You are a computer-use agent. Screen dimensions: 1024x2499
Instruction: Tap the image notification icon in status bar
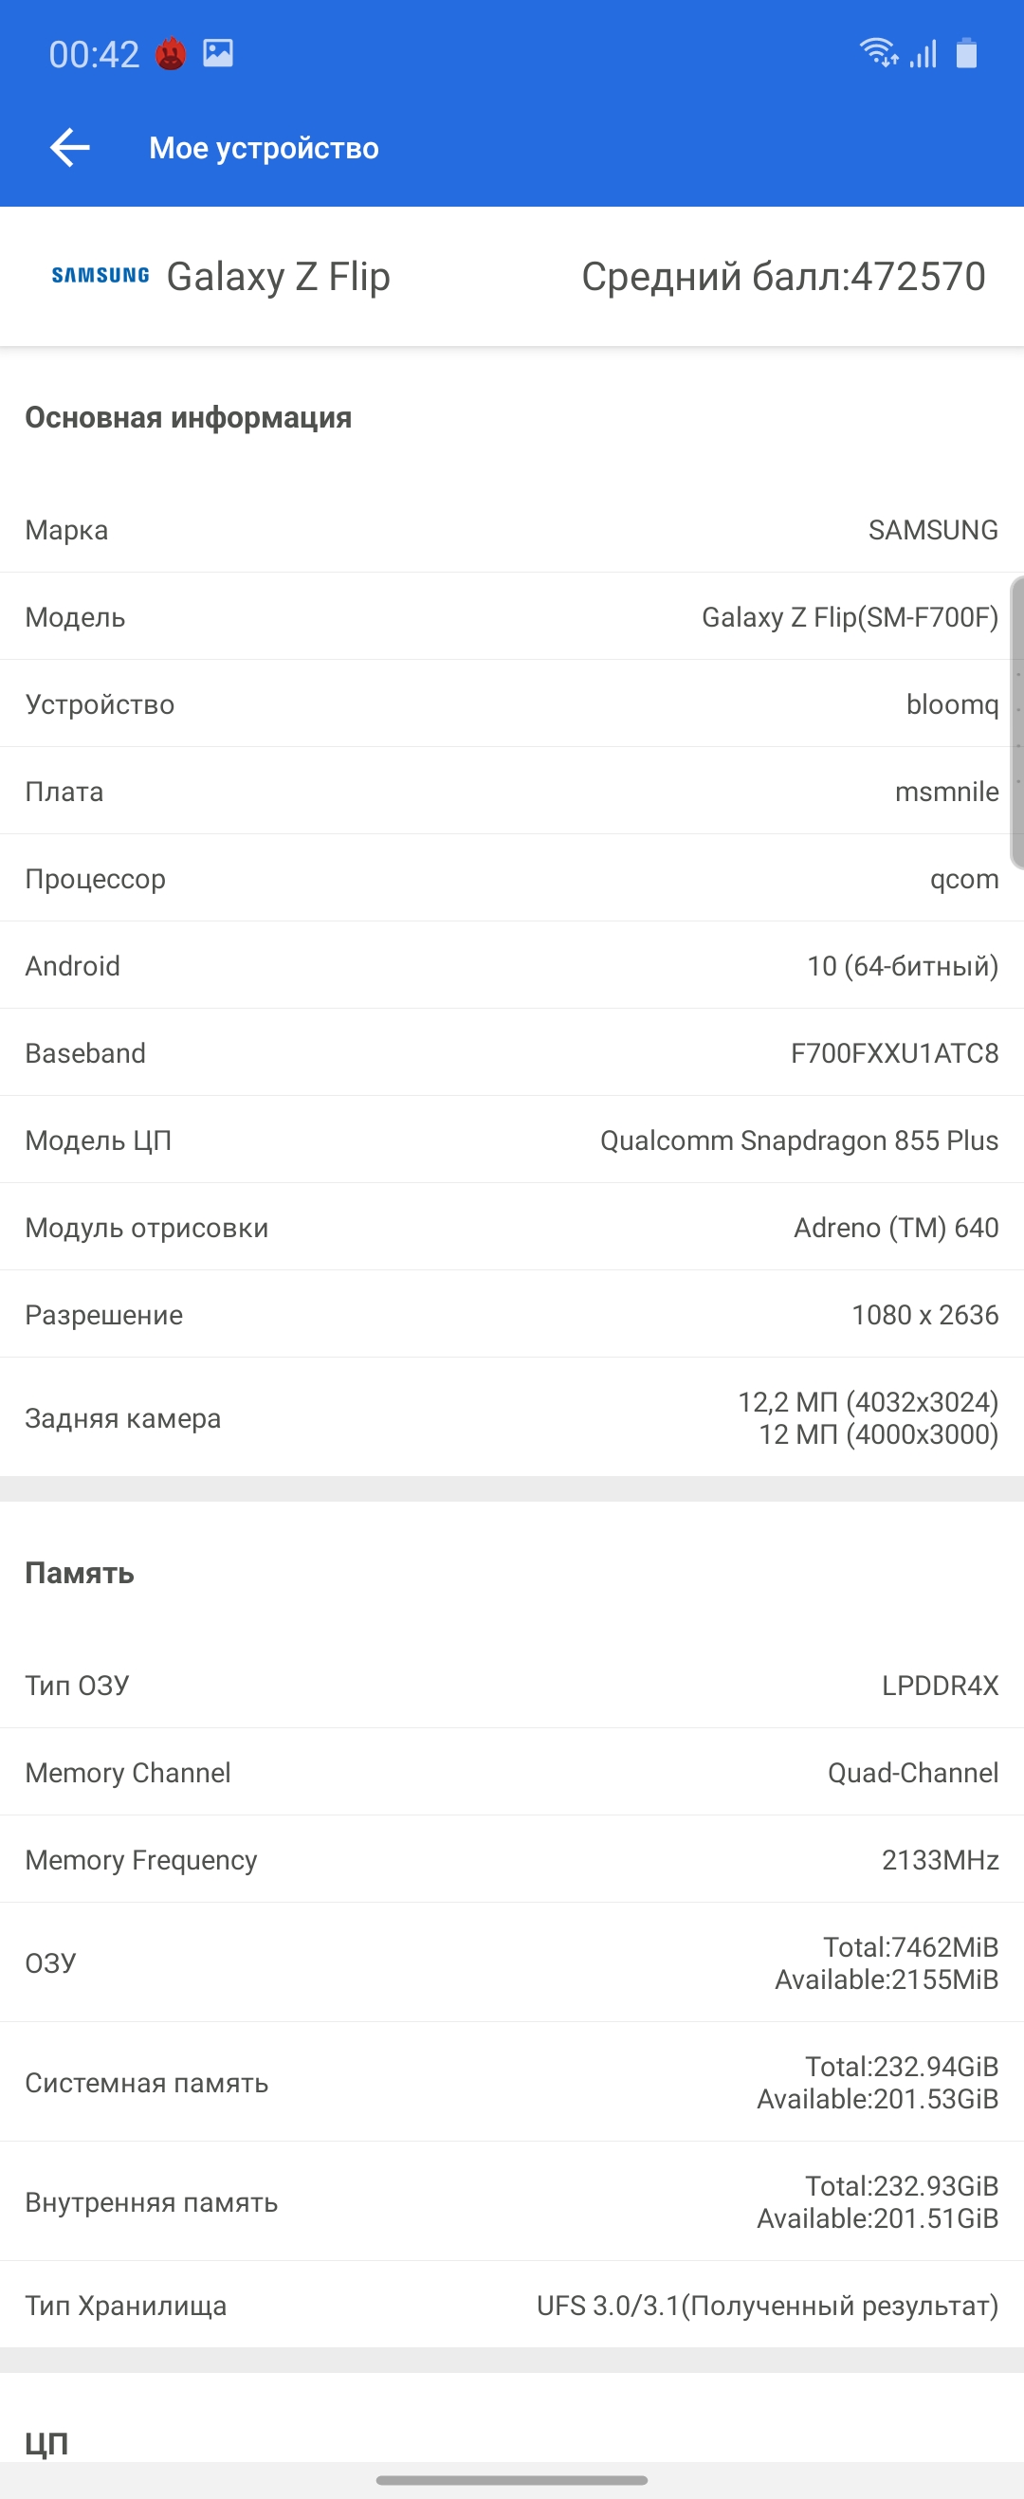218,53
